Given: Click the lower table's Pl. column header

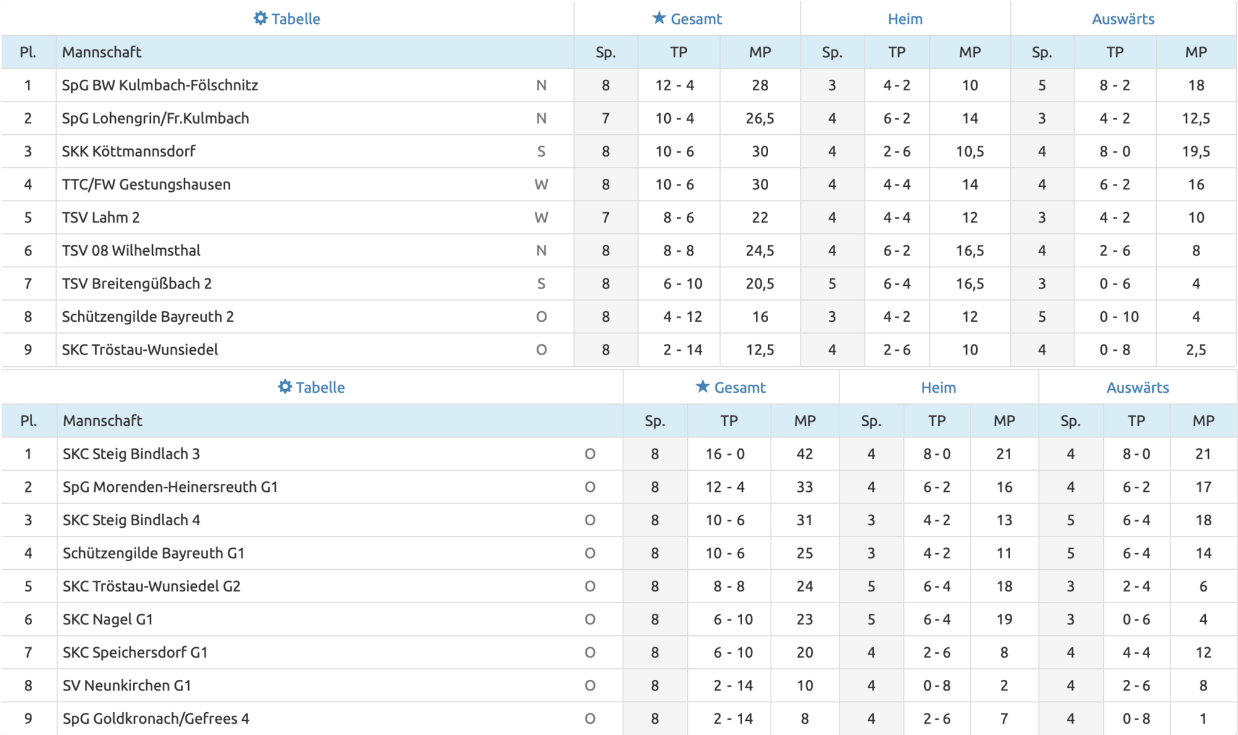Looking at the screenshot, I should click(x=28, y=421).
